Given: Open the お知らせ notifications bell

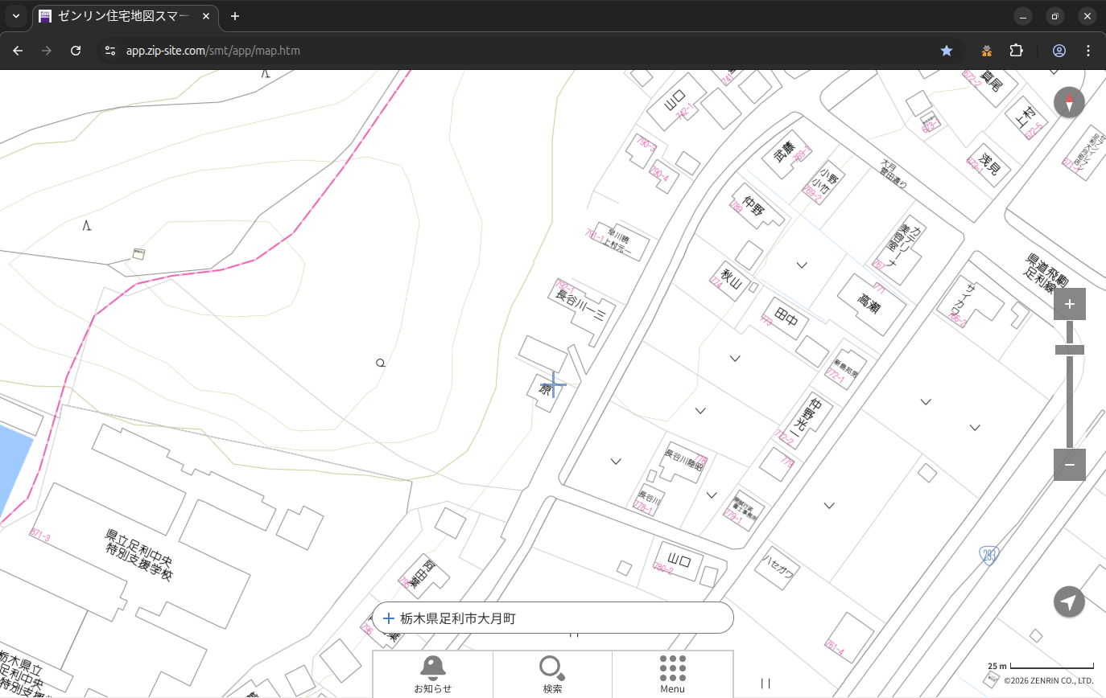Looking at the screenshot, I should 432,673.
